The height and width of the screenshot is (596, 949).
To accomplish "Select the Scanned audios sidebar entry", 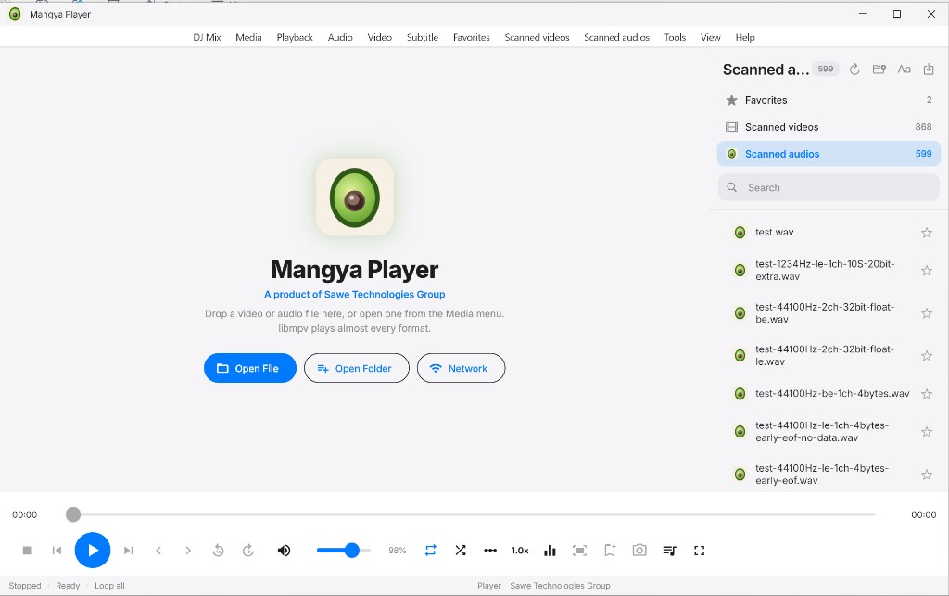I will 829,154.
